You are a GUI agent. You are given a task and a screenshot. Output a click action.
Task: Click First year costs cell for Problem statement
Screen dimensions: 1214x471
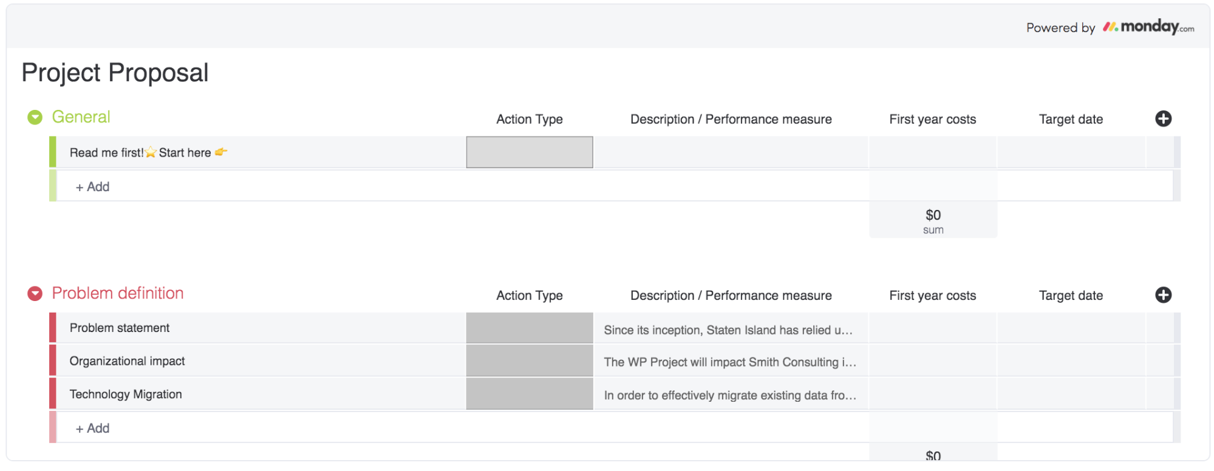933,328
